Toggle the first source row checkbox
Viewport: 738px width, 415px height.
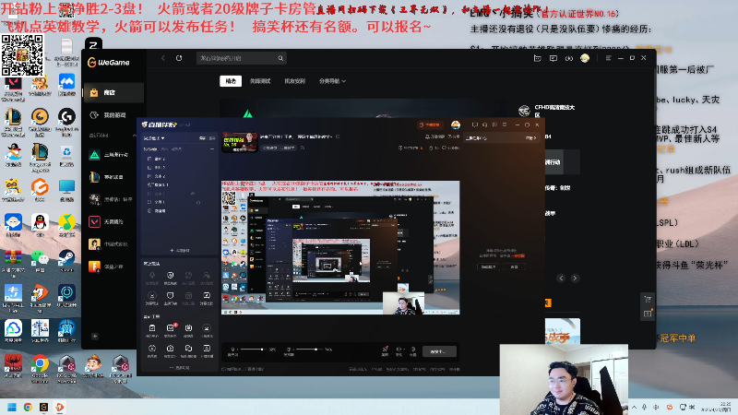(x=149, y=159)
